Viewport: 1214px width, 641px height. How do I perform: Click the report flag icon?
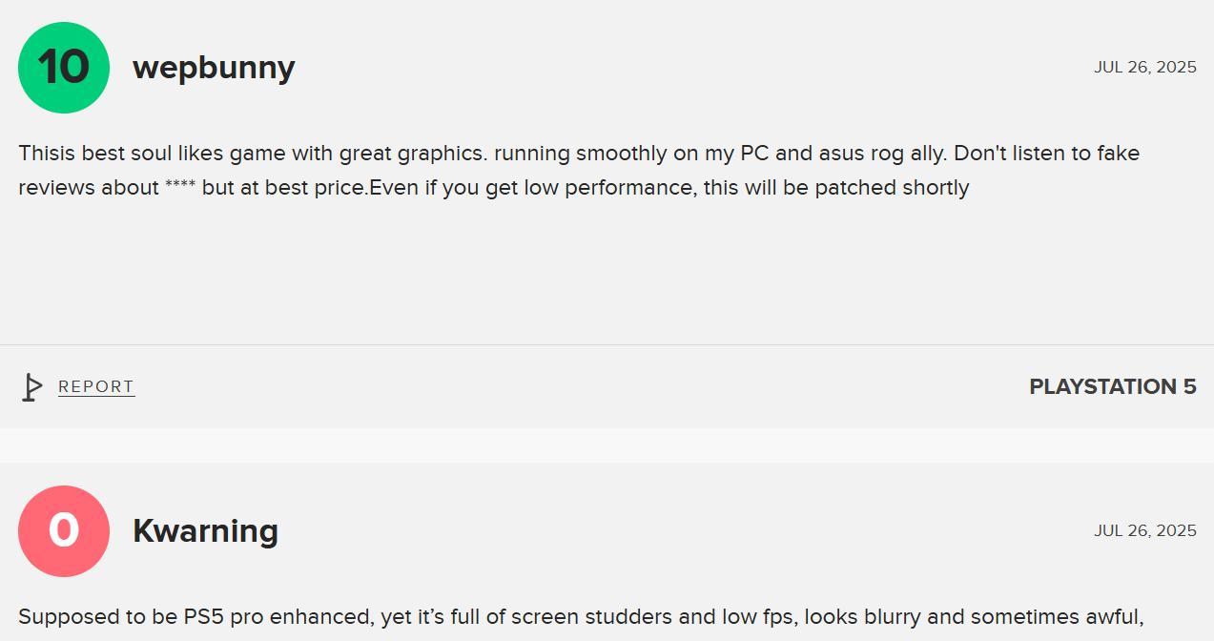(32, 386)
